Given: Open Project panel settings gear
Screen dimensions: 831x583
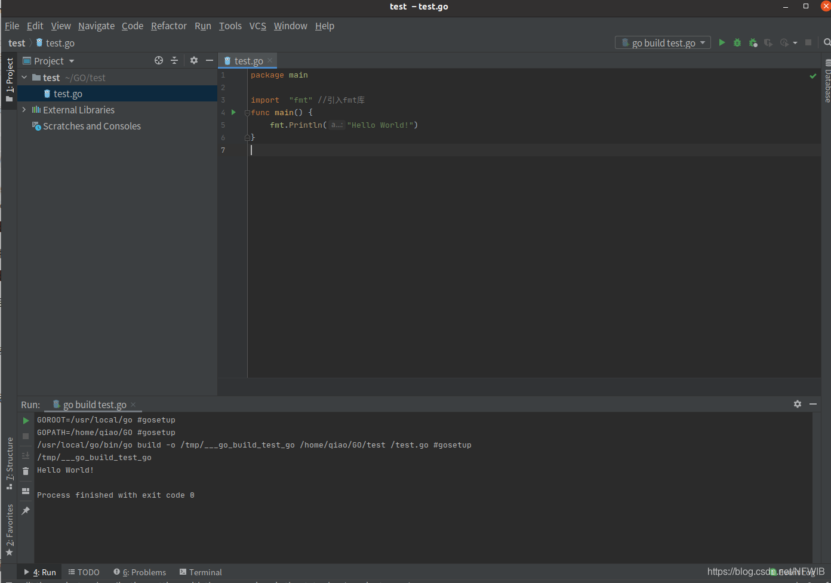Looking at the screenshot, I should pyautogui.click(x=194, y=60).
